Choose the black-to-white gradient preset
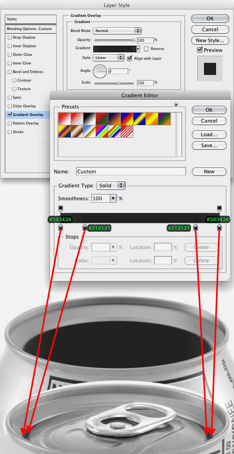This screenshot has height=454, width=234. [89, 119]
